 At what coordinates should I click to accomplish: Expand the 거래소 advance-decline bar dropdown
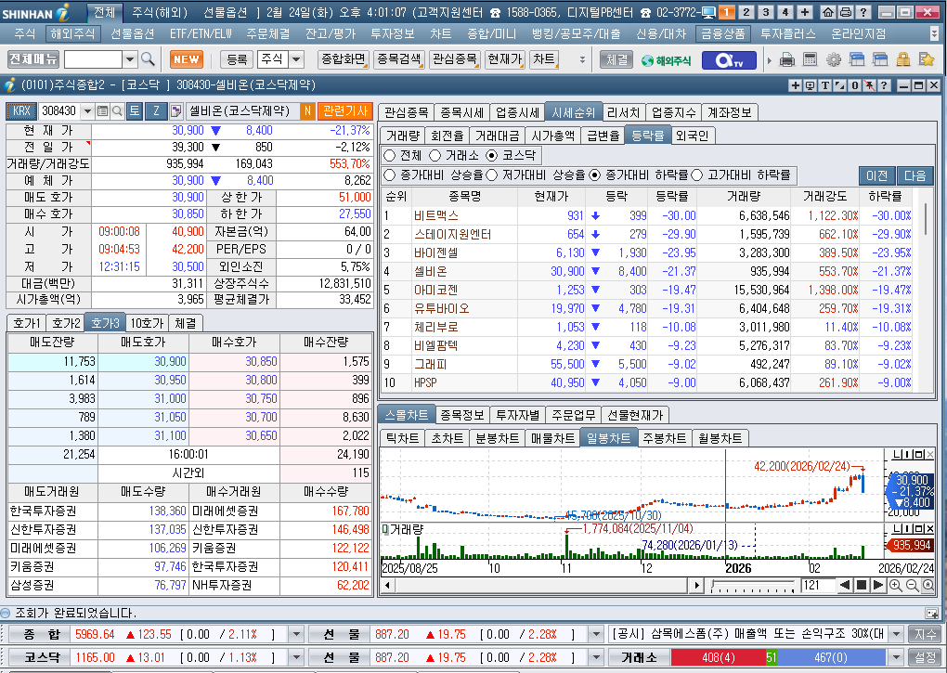click(x=897, y=657)
